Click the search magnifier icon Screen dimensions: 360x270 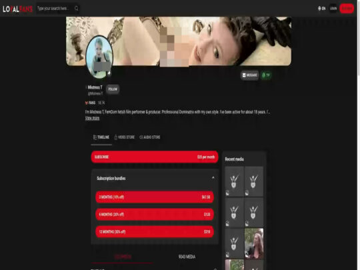pyautogui.click(x=77, y=9)
